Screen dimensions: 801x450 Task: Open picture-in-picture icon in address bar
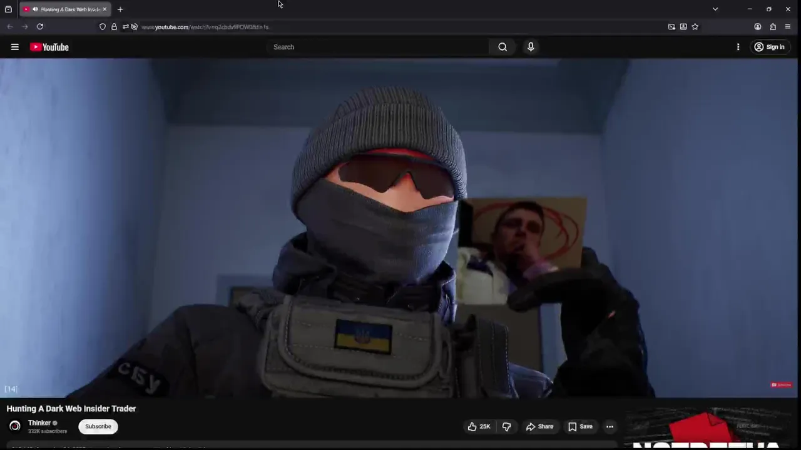[671, 27]
